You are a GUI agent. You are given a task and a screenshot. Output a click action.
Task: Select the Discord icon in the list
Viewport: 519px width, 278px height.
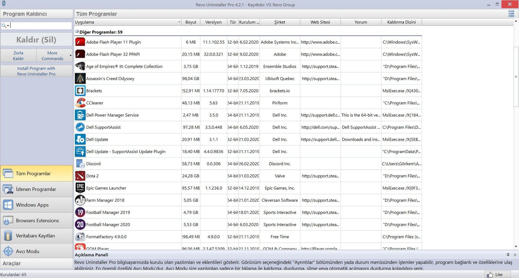(80, 164)
